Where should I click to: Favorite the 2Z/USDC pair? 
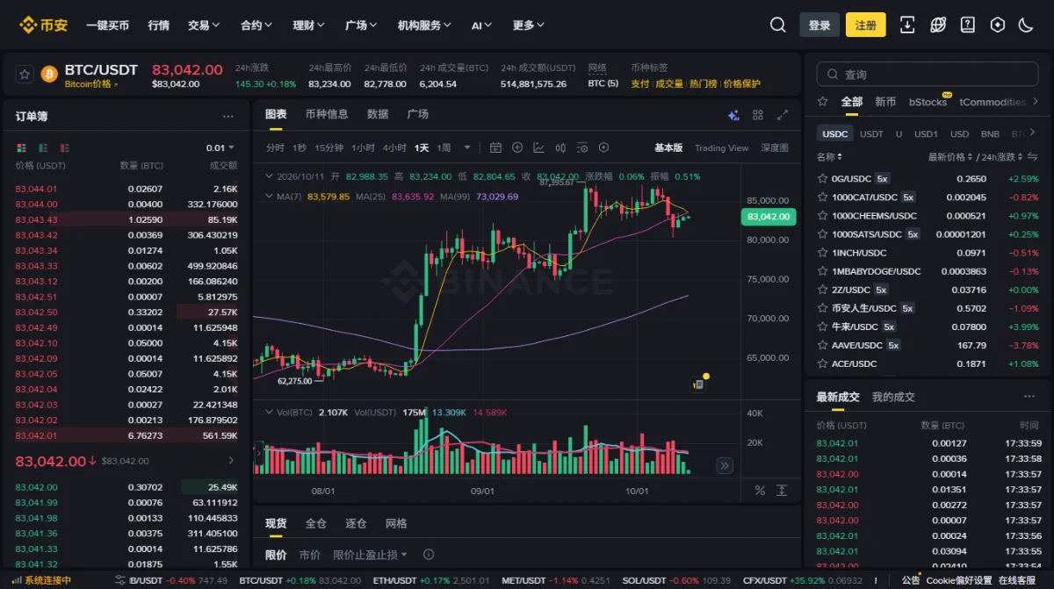pos(822,290)
